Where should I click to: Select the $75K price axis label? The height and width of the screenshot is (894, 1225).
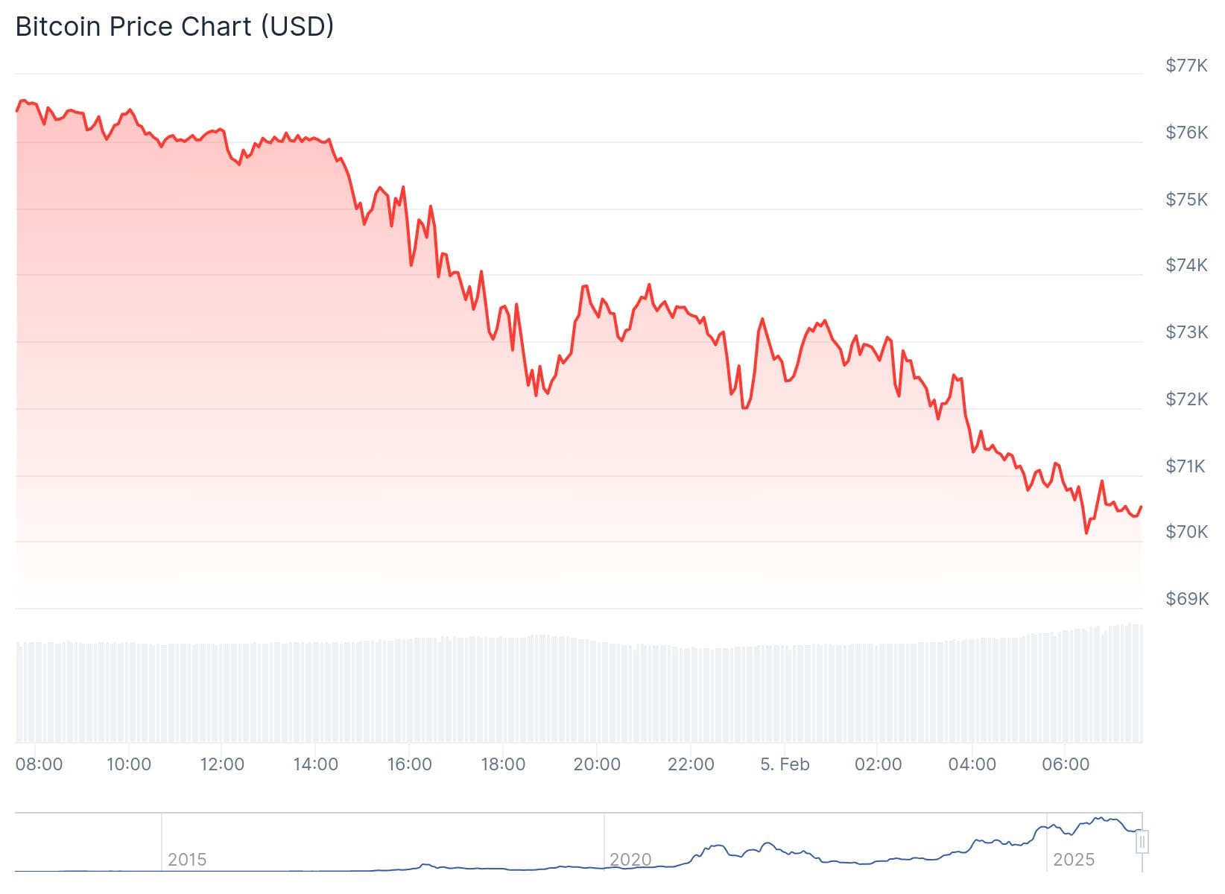click(x=1186, y=200)
